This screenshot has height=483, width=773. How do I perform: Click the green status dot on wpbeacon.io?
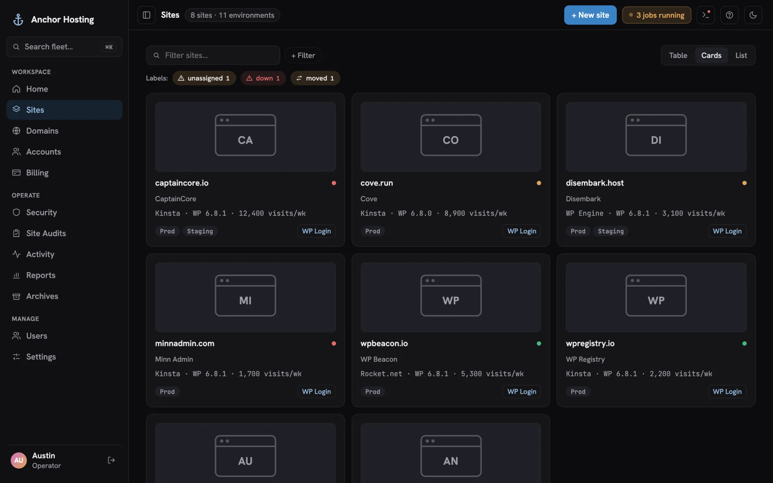[539, 343]
